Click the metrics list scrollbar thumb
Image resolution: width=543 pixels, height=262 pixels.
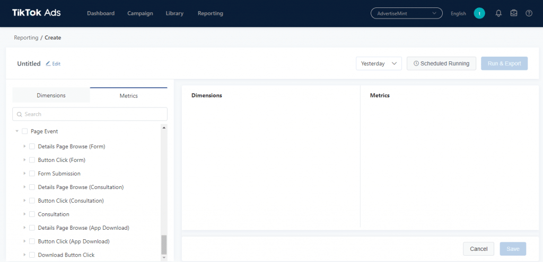(164, 244)
